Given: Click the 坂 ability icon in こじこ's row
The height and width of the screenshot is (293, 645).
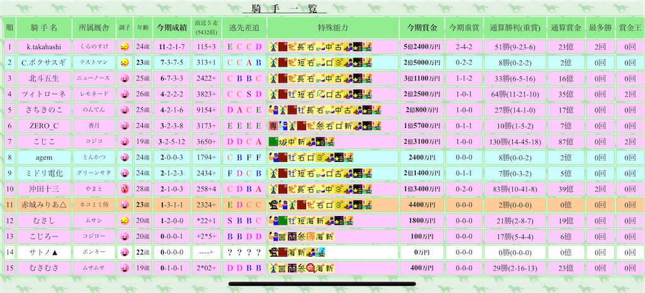Looking at the screenshot, I should pyautogui.click(x=283, y=142).
